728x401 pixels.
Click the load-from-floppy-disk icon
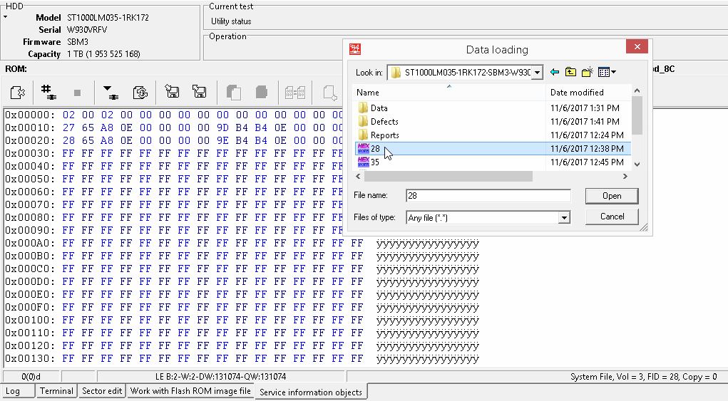[x=172, y=91]
